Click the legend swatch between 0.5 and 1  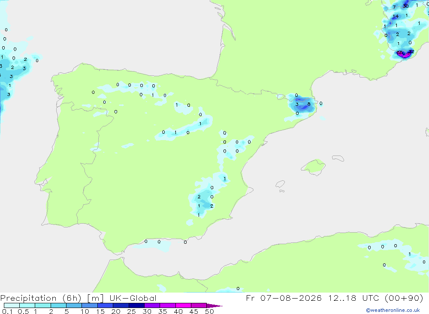point(27,305)
